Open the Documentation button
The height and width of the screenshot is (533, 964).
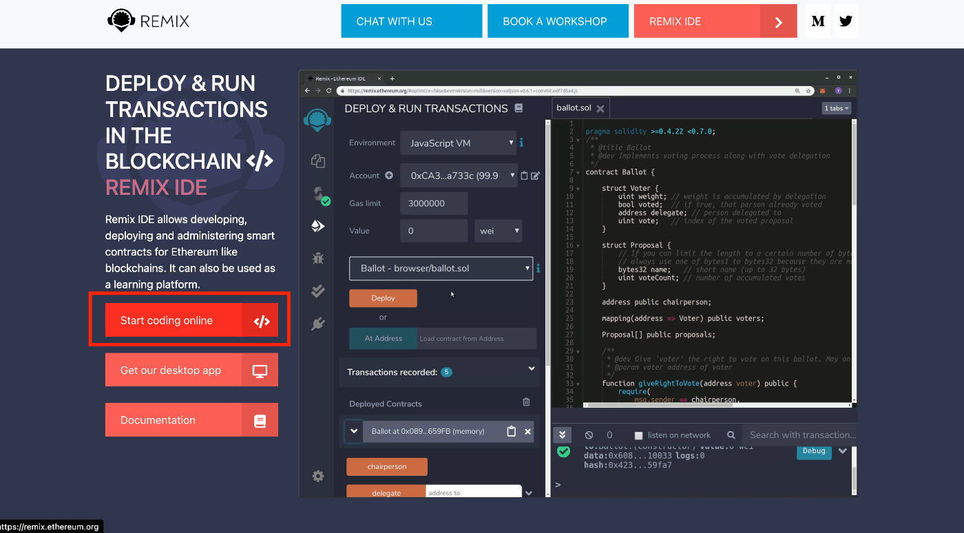pyautogui.click(x=191, y=420)
